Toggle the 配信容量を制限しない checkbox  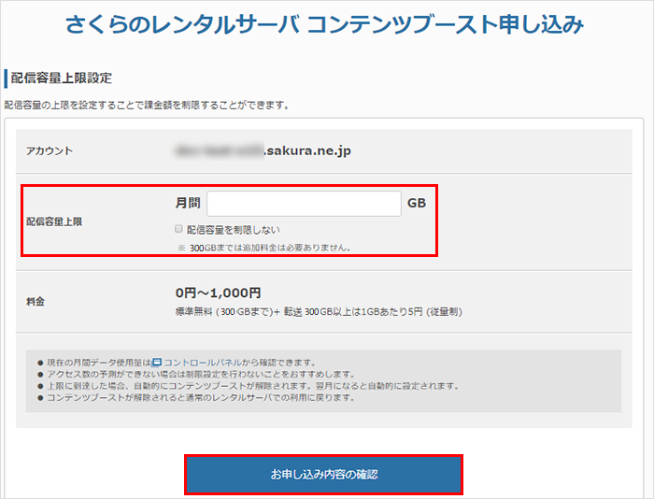[179, 229]
